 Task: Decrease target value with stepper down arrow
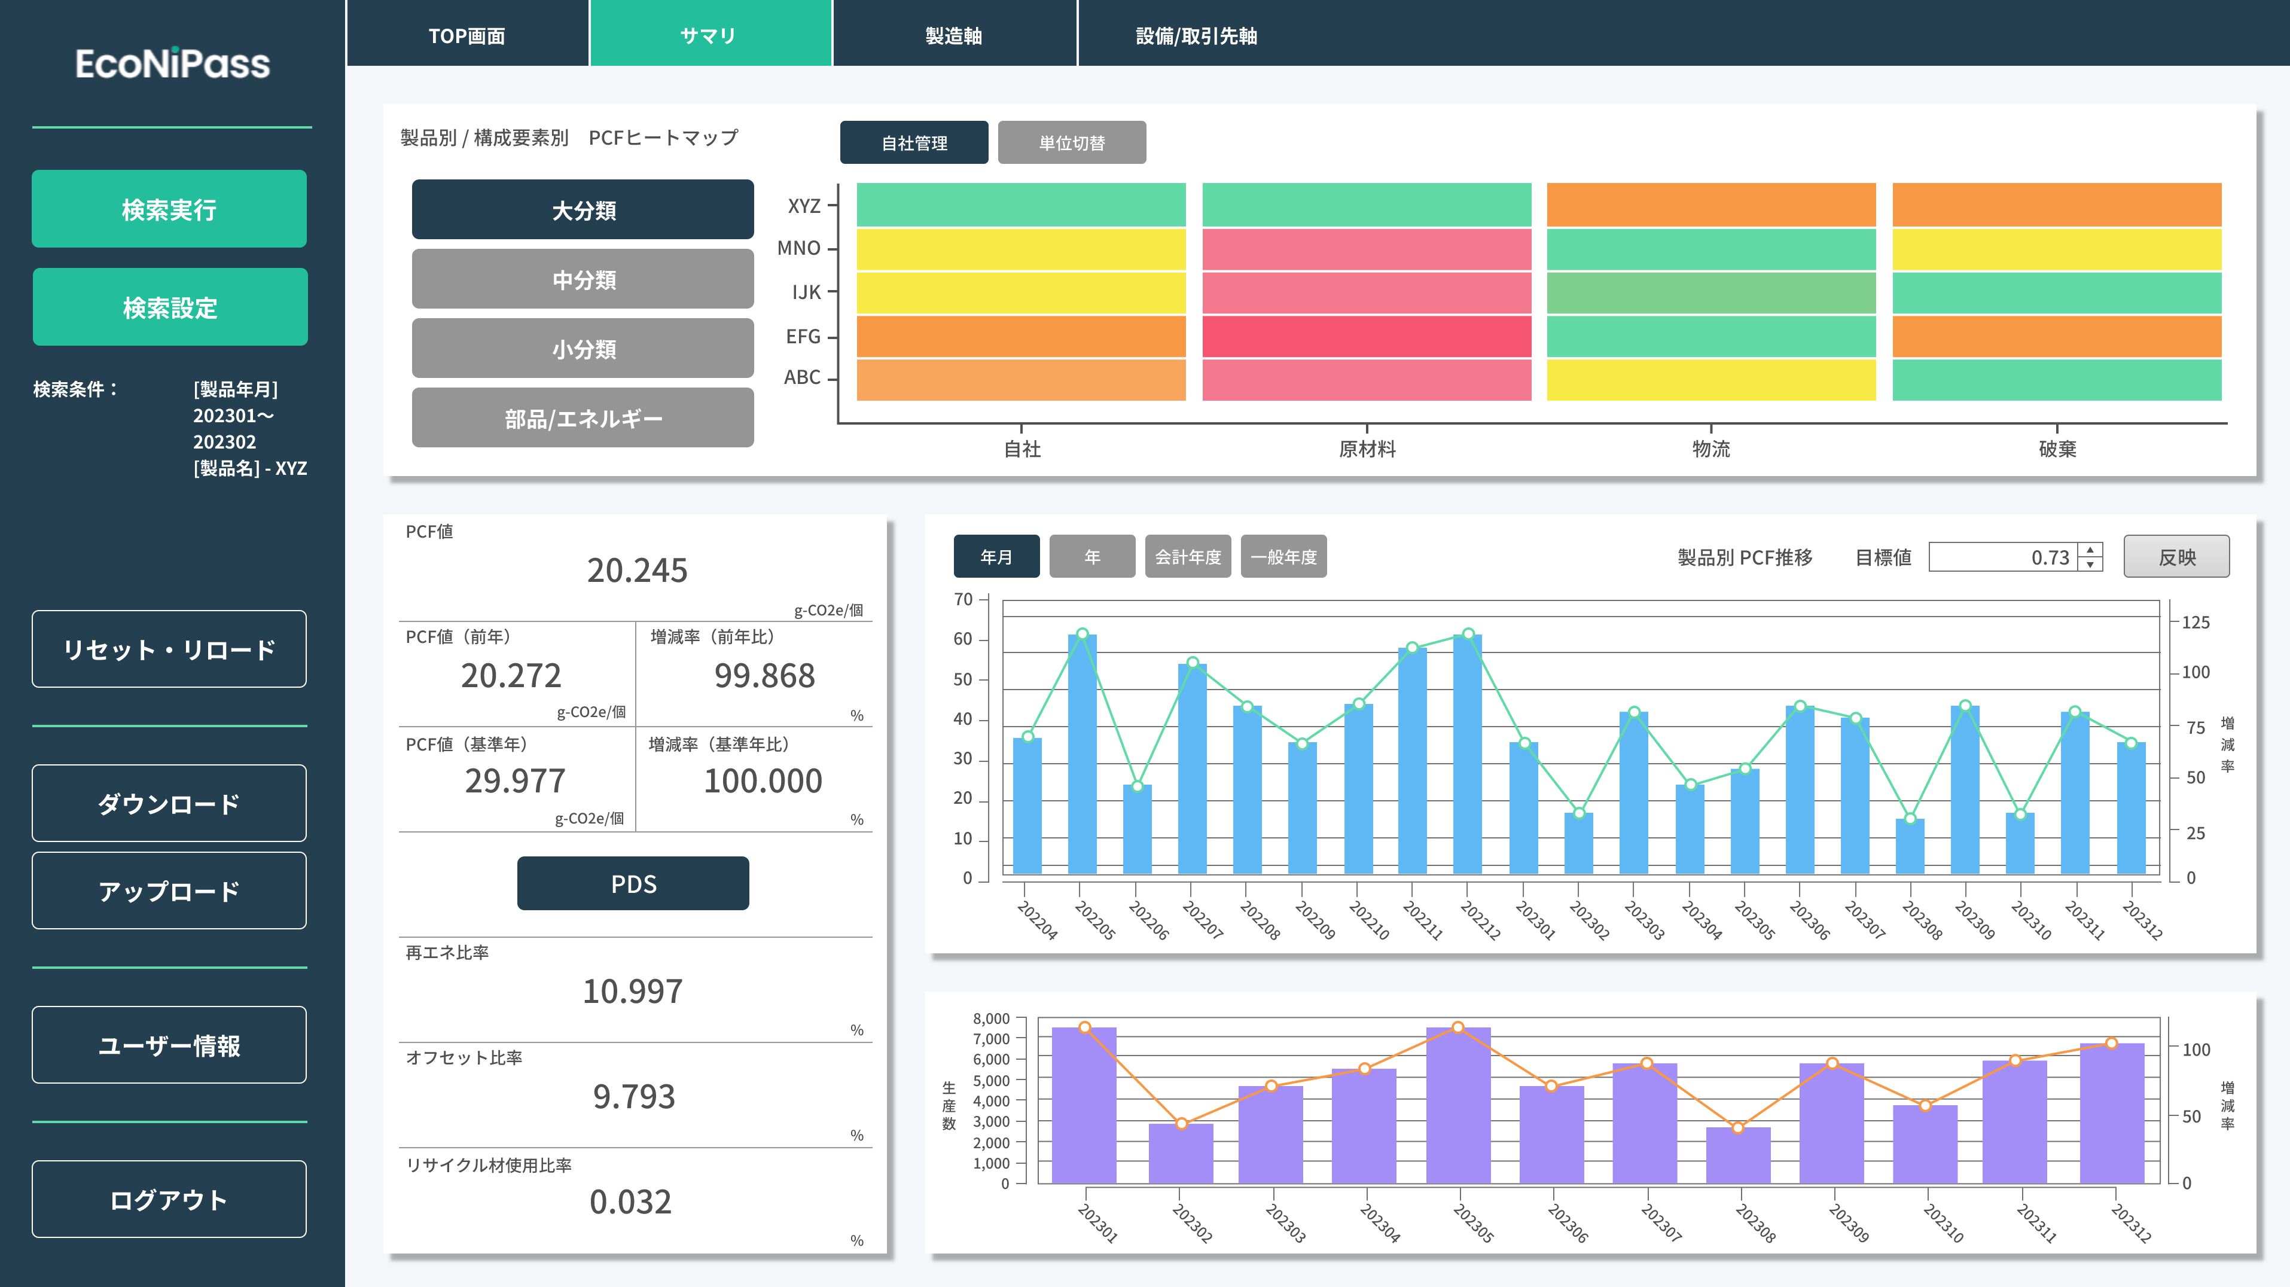[2090, 565]
